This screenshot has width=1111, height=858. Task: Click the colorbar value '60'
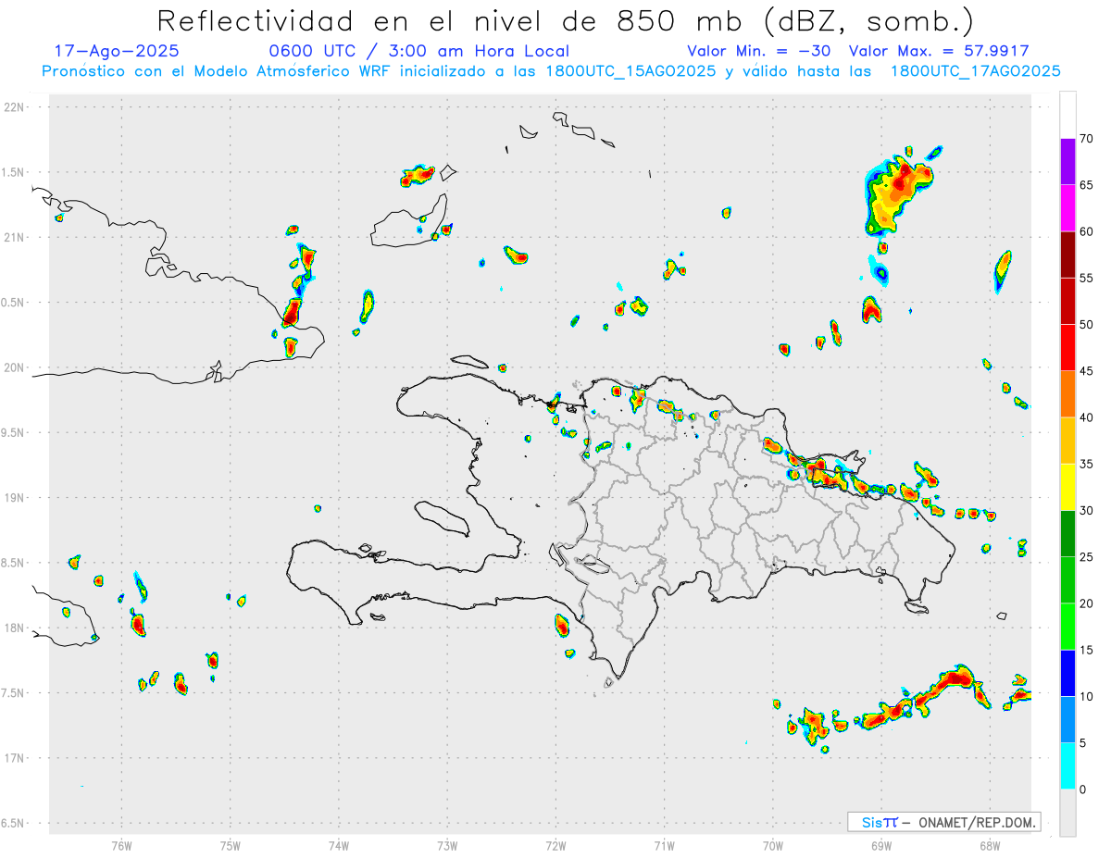tap(1086, 231)
